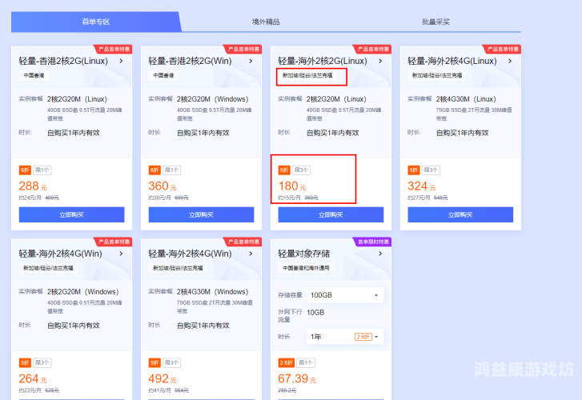This screenshot has width=582, height=400.
Task: Click chevron next to 轻量-香港2核2G(Win) title
Action: point(250,61)
